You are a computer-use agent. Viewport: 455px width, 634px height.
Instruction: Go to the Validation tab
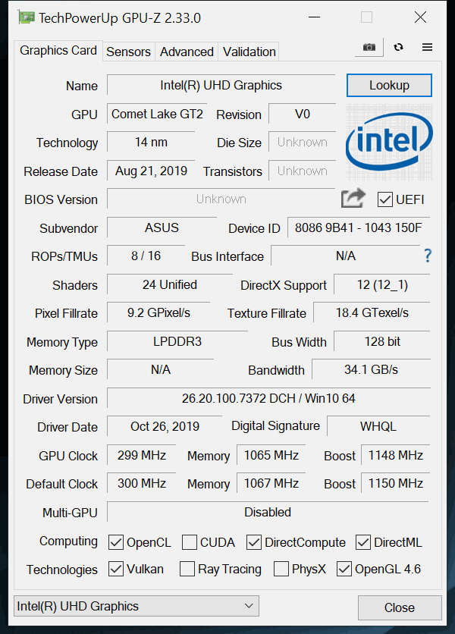click(249, 52)
